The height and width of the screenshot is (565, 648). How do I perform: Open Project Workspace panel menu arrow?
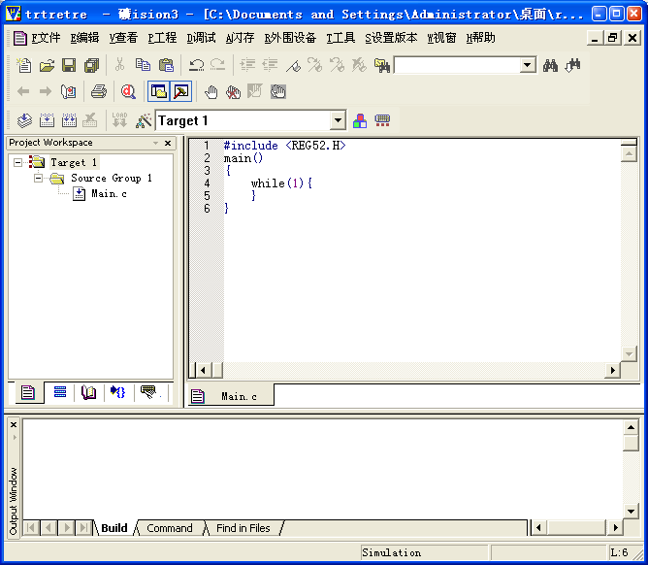click(x=156, y=143)
